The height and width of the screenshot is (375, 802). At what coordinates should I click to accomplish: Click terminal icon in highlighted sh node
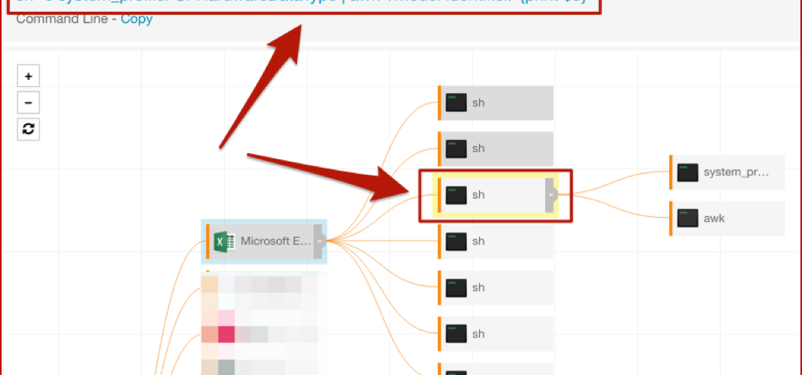(456, 195)
